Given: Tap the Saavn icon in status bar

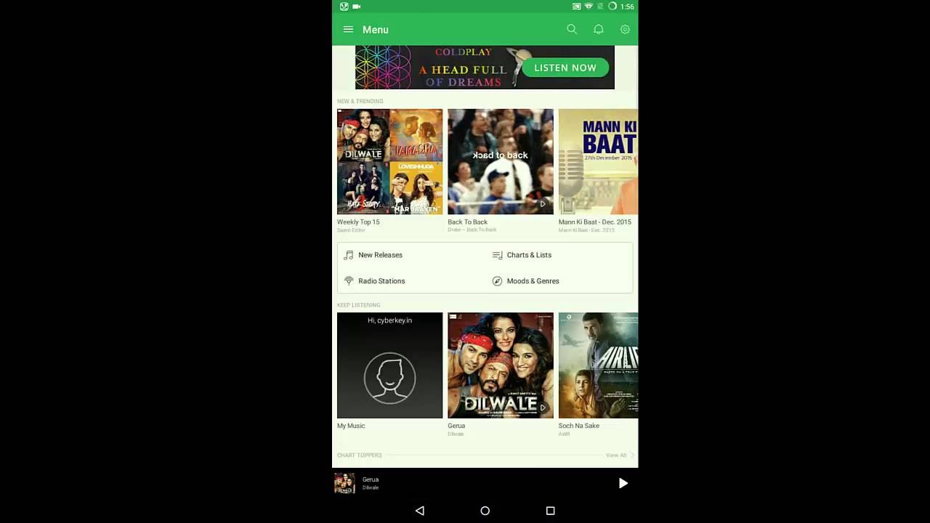Looking at the screenshot, I should tap(344, 7).
